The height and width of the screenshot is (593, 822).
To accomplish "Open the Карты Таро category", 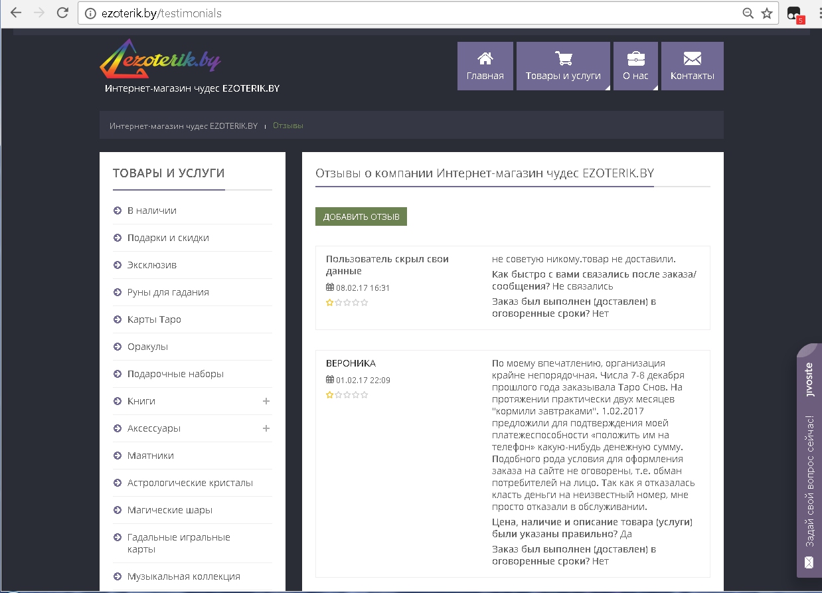I will pyautogui.click(x=154, y=319).
